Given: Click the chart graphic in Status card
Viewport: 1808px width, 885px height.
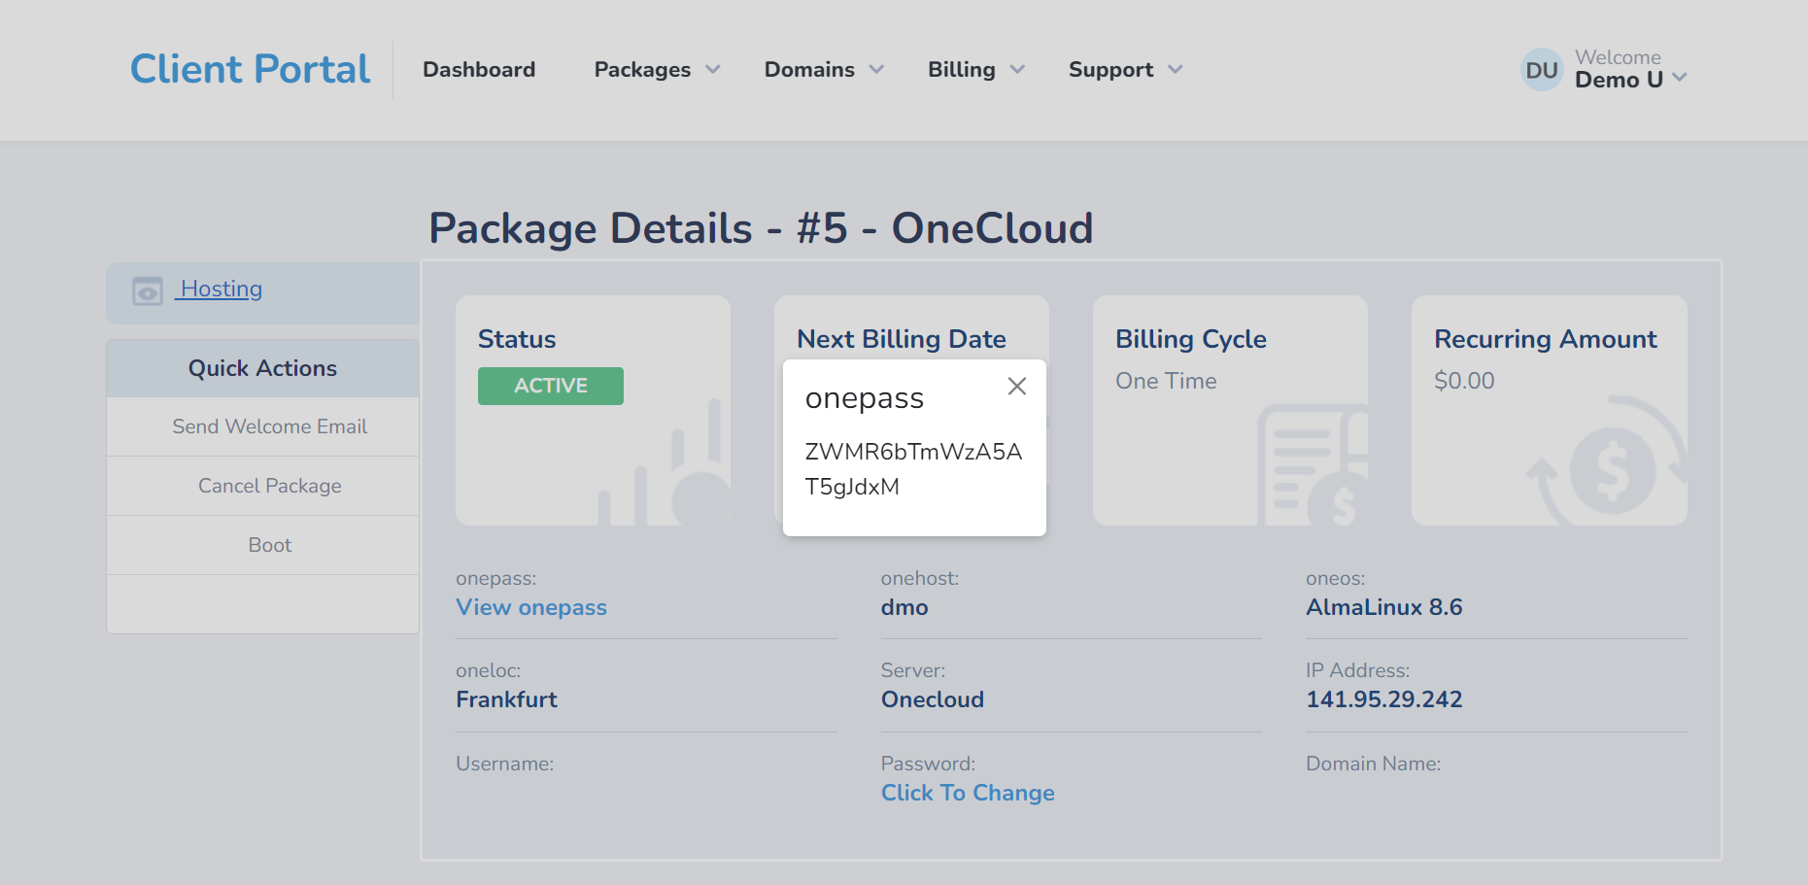Looking at the screenshot, I should pos(663,464).
